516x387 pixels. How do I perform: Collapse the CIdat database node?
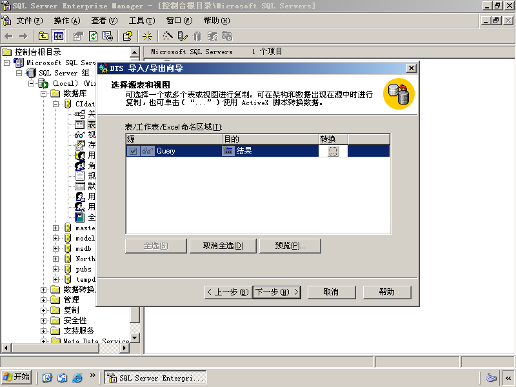click(x=56, y=104)
